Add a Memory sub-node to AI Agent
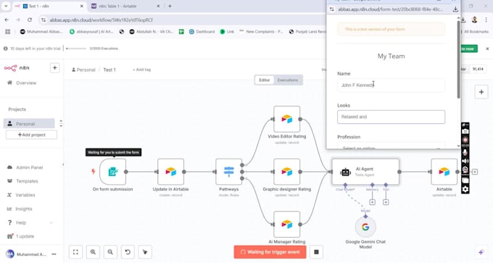The height and width of the screenshot is (263, 493). (x=372, y=202)
